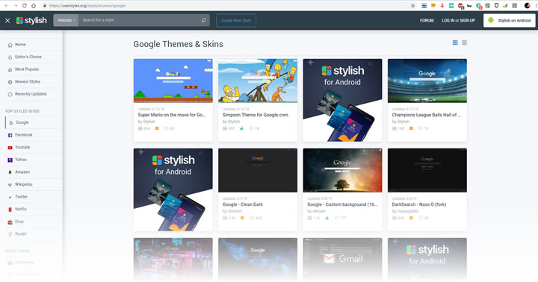Click the magnifier search icon

click(204, 20)
